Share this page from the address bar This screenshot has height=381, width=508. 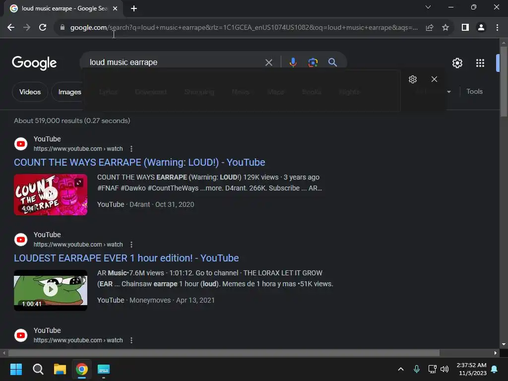click(x=430, y=28)
